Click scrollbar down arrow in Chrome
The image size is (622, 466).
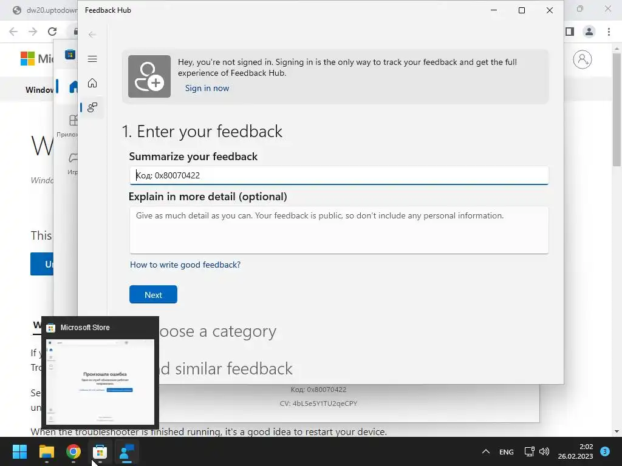click(617, 431)
